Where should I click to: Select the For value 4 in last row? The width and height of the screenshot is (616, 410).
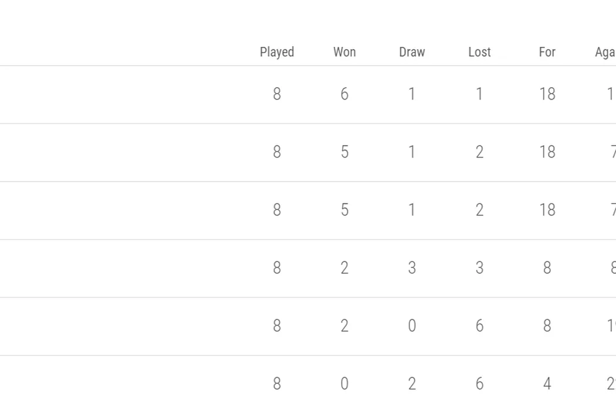coord(547,384)
